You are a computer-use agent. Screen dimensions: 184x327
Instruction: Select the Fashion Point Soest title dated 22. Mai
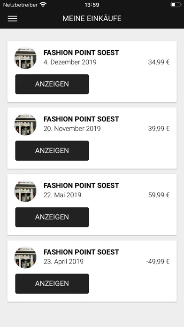(81, 186)
